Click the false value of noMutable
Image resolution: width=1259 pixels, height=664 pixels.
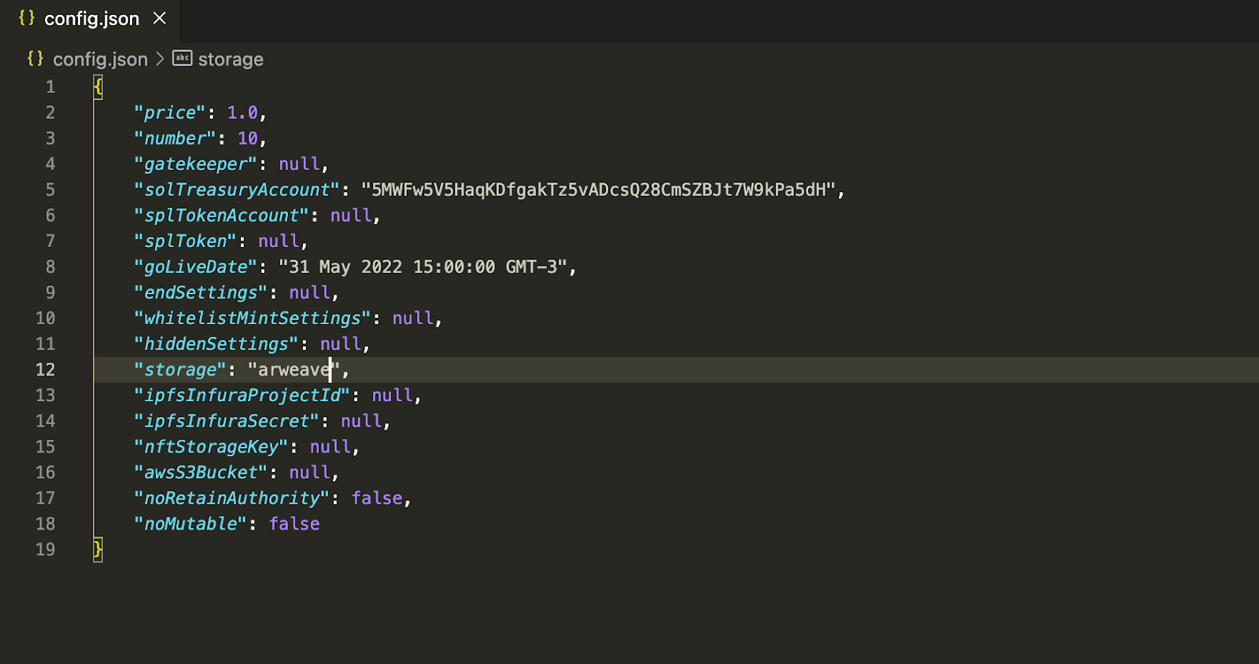coord(294,524)
